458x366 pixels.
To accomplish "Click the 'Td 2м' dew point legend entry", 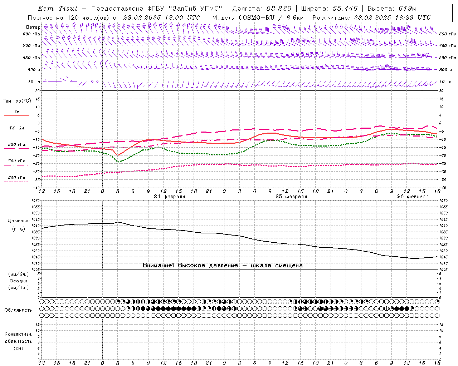I will click(17, 128).
